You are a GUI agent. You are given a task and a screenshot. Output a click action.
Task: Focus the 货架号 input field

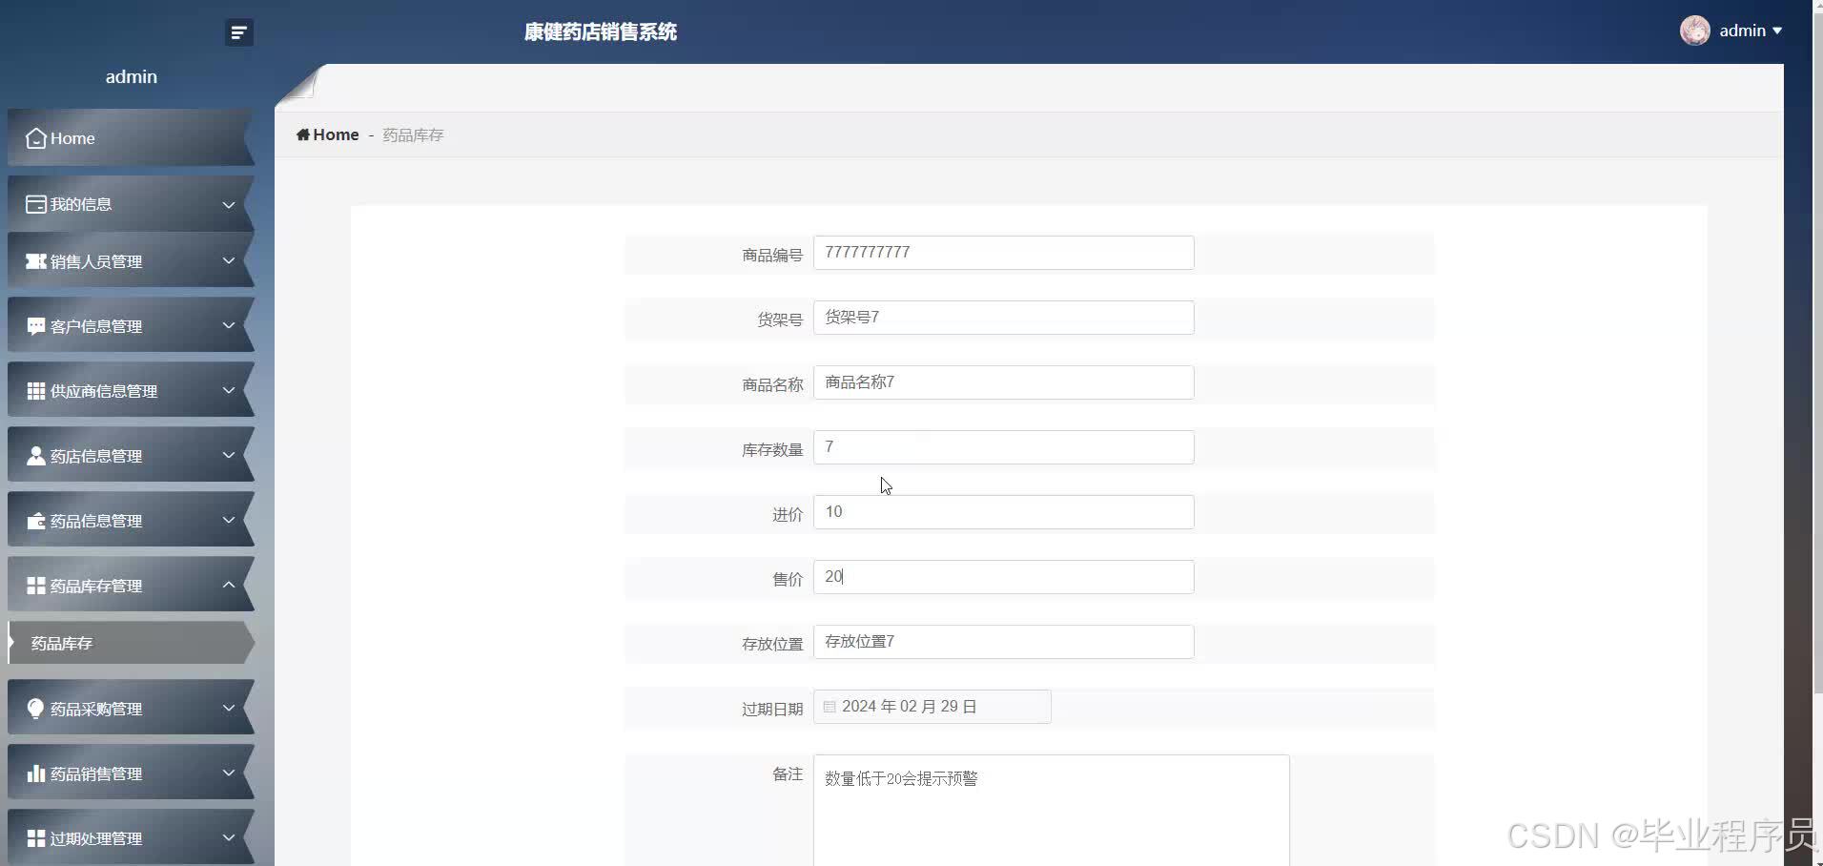1003,318
